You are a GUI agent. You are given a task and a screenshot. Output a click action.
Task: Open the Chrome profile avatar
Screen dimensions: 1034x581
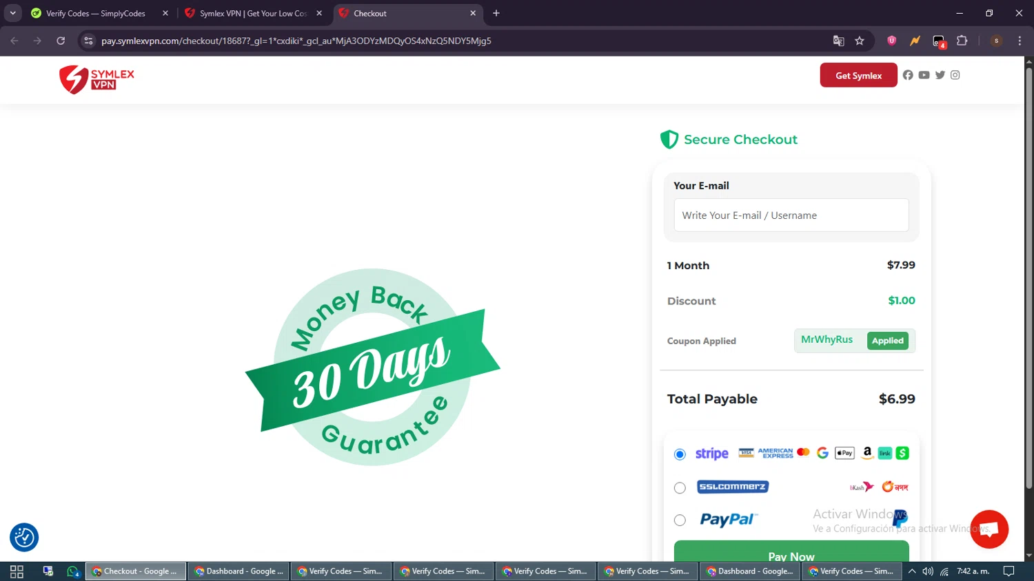click(996, 41)
